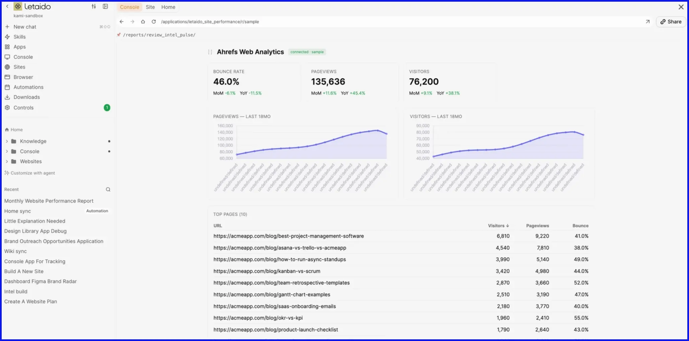
Task: Switch to the Home tab
Action: pos(168,7)
